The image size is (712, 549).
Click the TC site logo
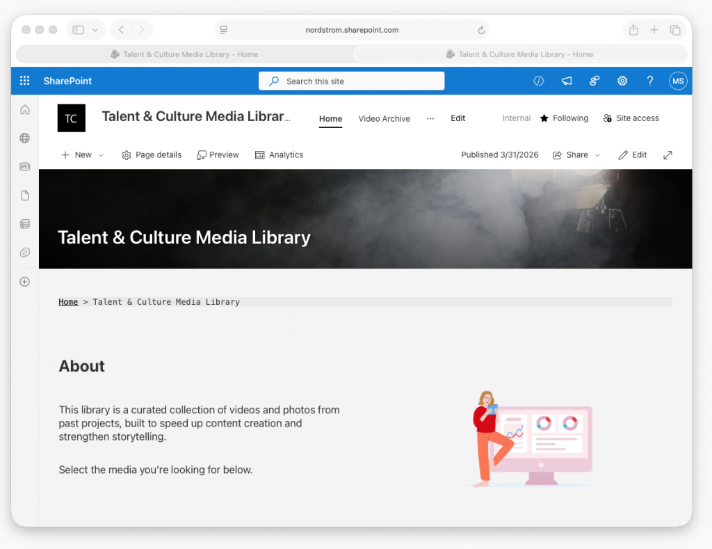click(x=71, y=118)
